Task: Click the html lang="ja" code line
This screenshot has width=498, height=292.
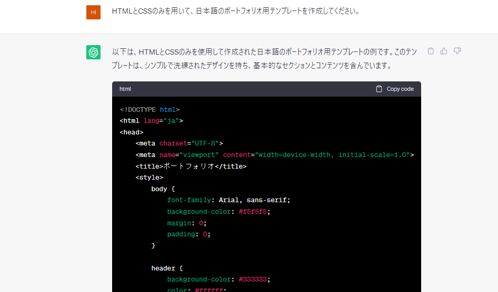Action: [151, 121]
